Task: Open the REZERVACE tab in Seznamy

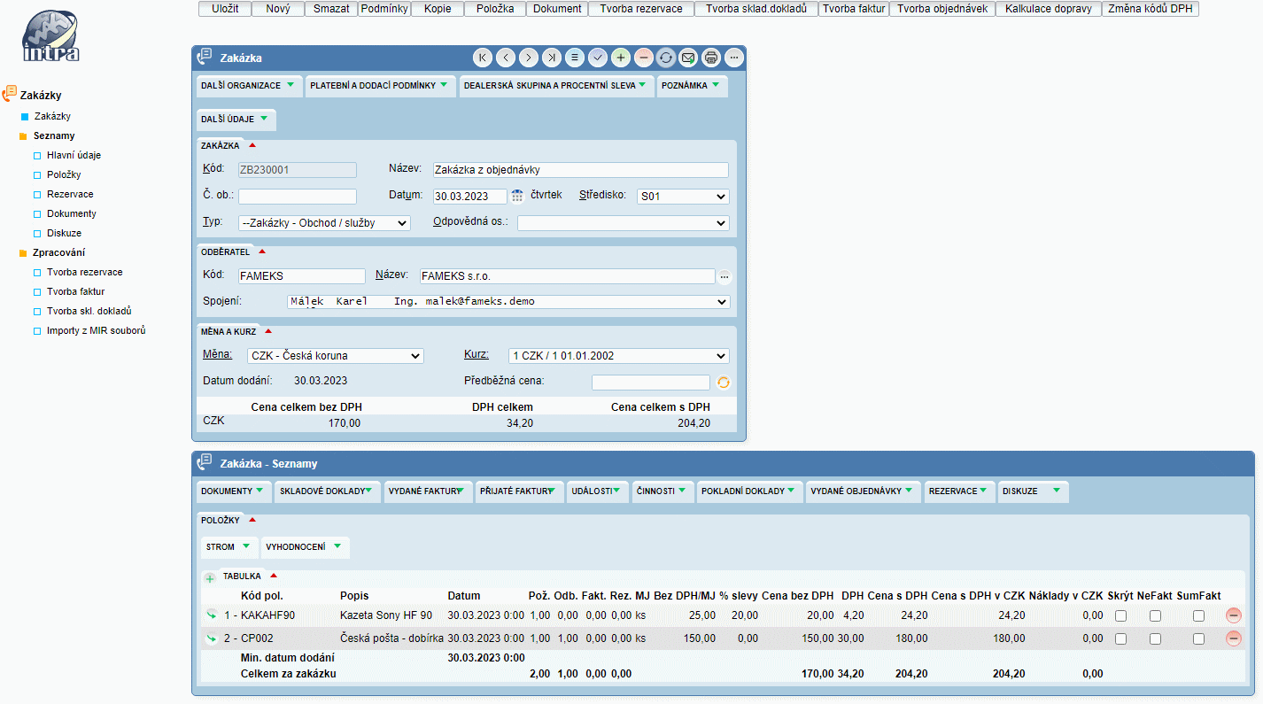Action: [959, 491]
